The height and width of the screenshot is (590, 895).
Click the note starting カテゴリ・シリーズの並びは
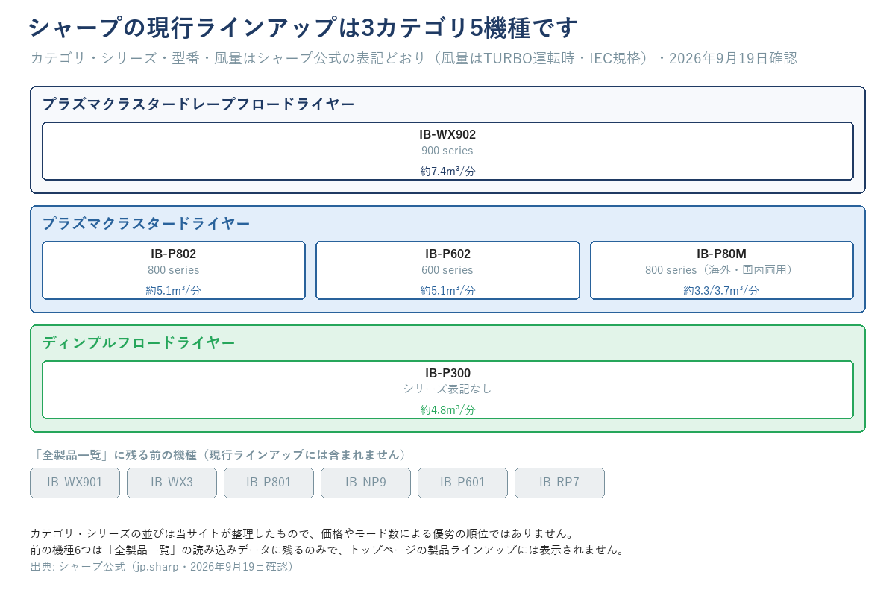coord(302,533)
